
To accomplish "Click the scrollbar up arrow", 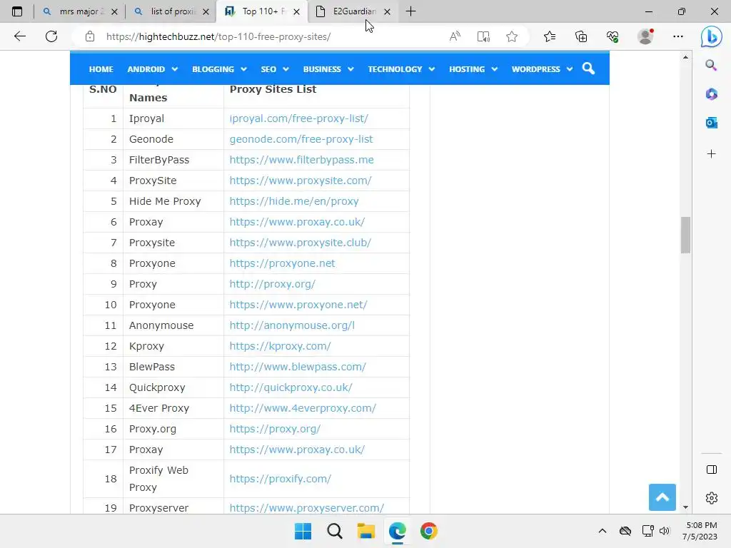I will tap(685, 57).
